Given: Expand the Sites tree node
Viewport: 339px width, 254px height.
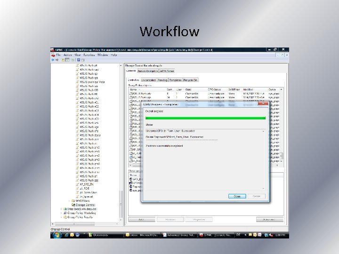Looking at the screenshot, I should pyautogui.click(x=61, y=209).
